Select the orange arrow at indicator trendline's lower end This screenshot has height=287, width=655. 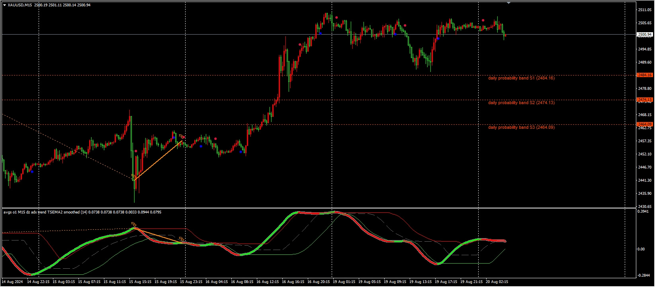[182, 239]
